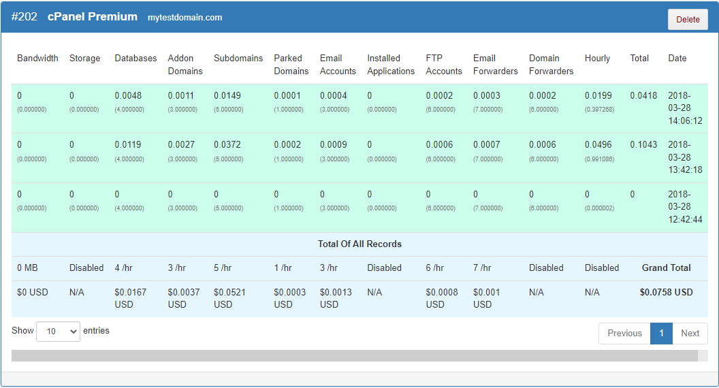Screen dimensions: 719x388
Task: Click the 5 /hr subdomains rate
Action: pos(223,268)
